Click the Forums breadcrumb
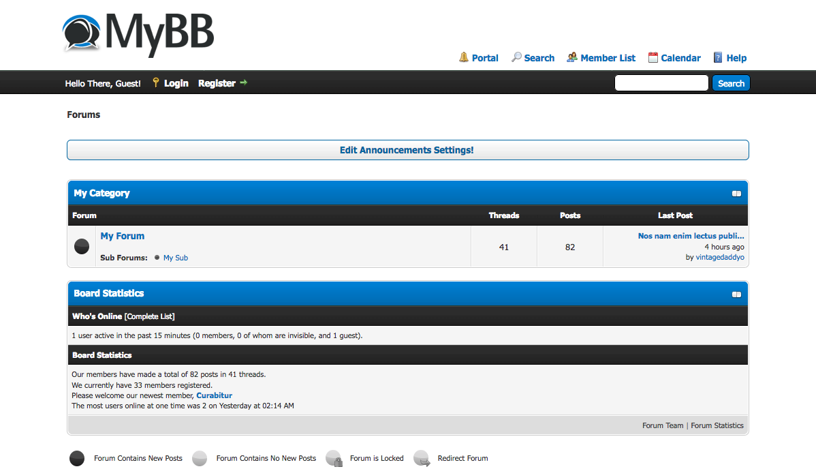The height and width of the screenshot is (469, 816). tap(83, 115)
